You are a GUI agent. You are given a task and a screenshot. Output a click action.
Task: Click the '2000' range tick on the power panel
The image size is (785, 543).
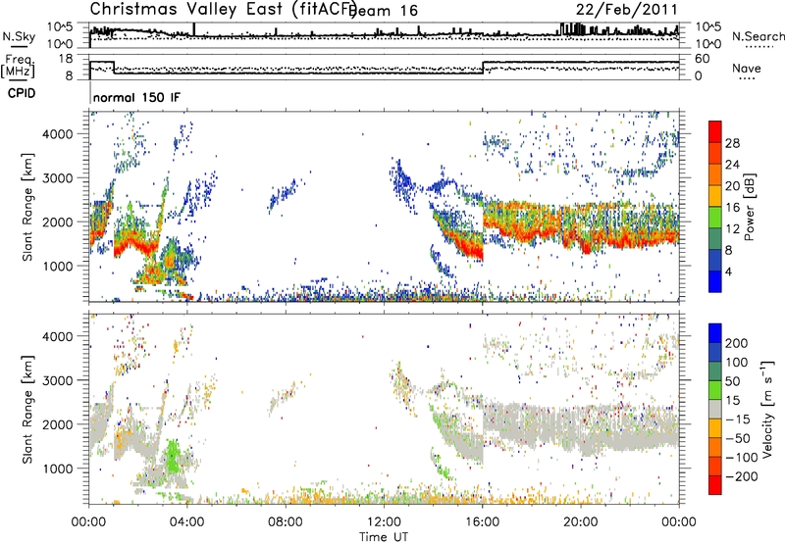[x=57, y=222]
